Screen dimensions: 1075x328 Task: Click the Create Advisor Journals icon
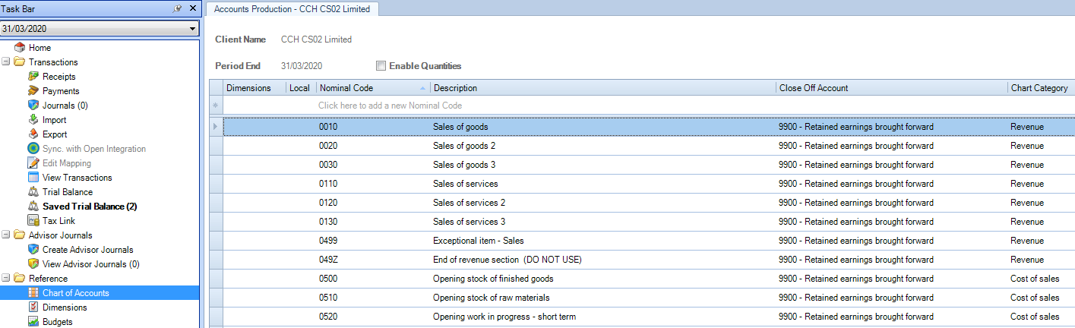point(33,250)
